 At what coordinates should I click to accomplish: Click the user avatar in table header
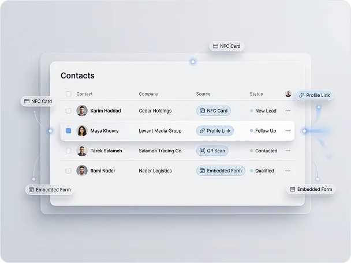288,94
